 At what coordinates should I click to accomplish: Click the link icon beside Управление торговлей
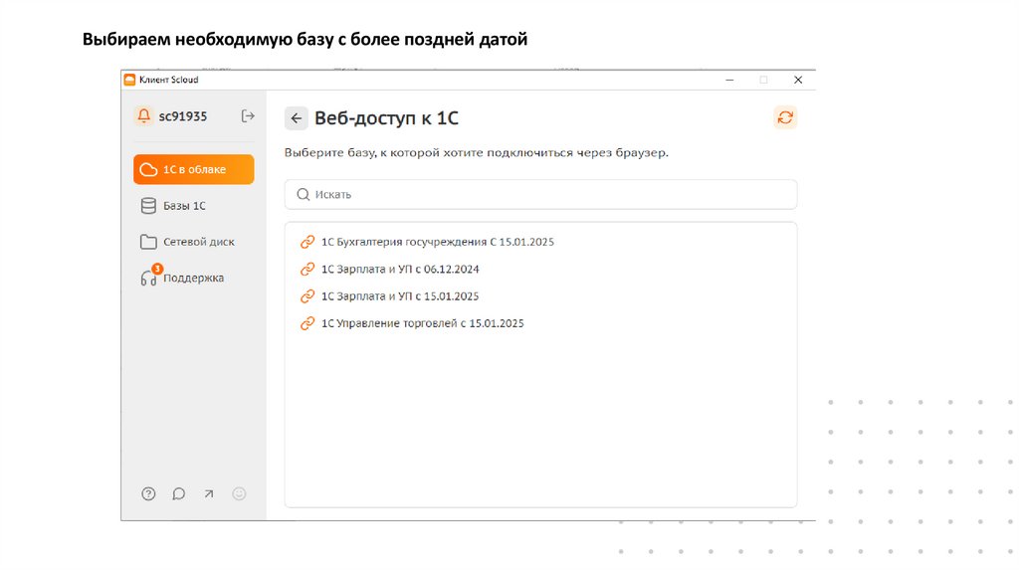tap(306, 323)
